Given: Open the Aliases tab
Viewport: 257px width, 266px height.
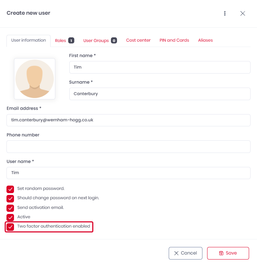Looking at the screenshot, I should tap(205, 40).
